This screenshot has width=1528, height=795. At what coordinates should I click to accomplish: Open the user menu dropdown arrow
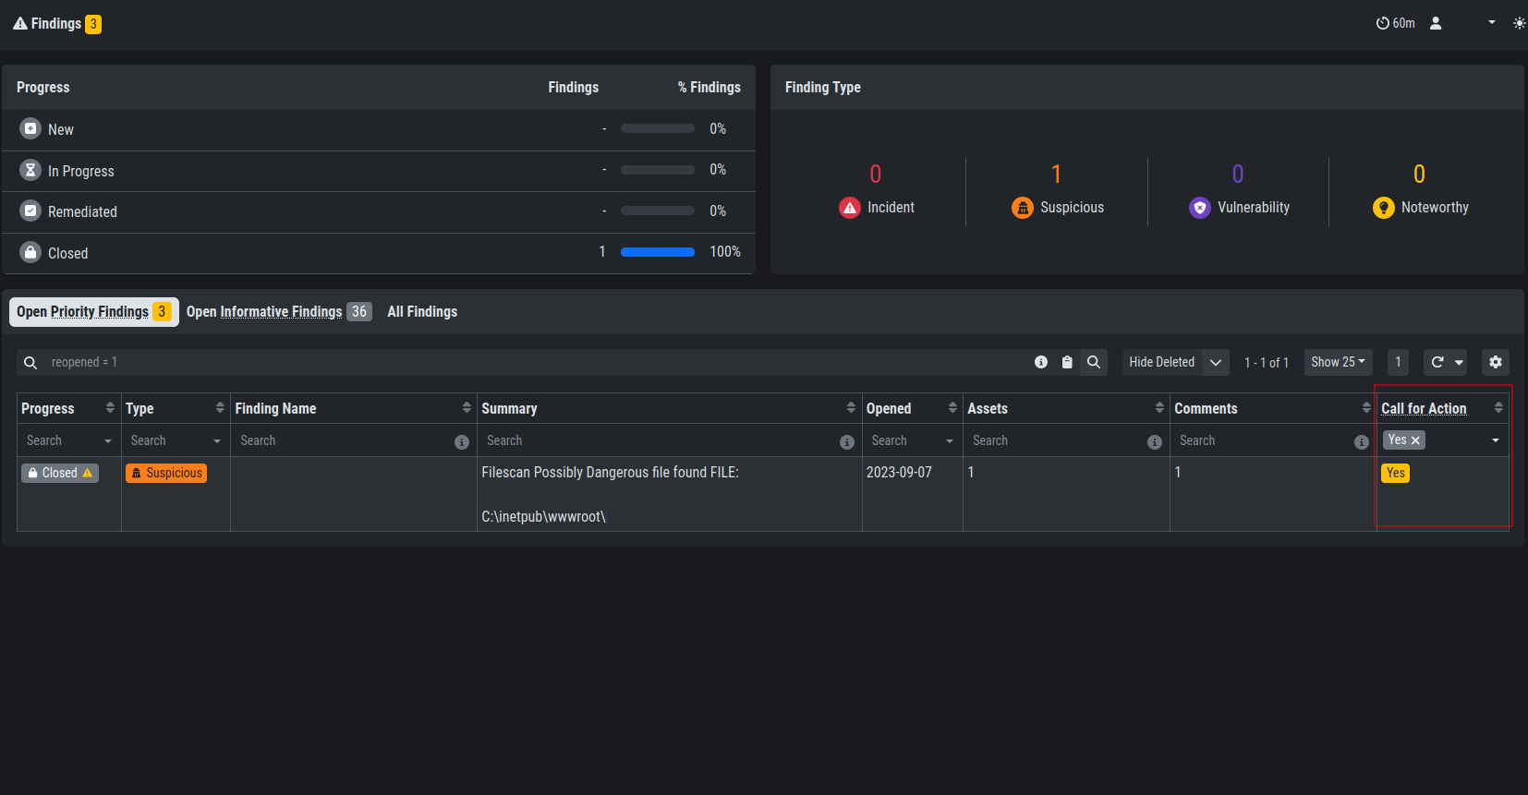(x=1492, y=22)
